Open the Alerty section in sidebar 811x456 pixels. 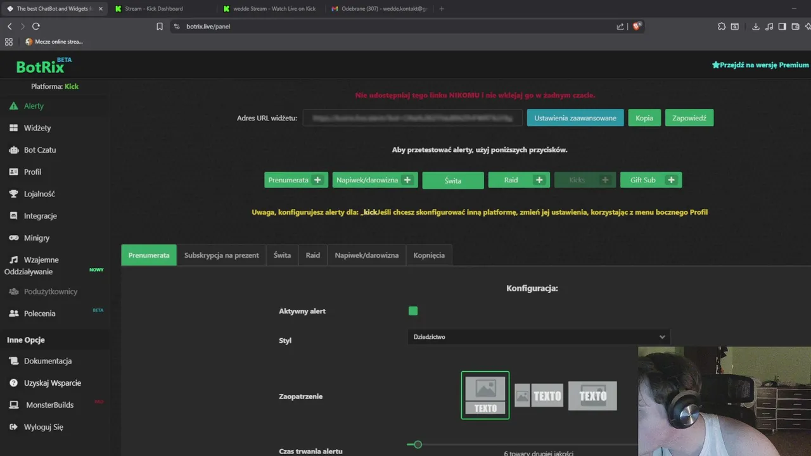click(x=34, y=106)
